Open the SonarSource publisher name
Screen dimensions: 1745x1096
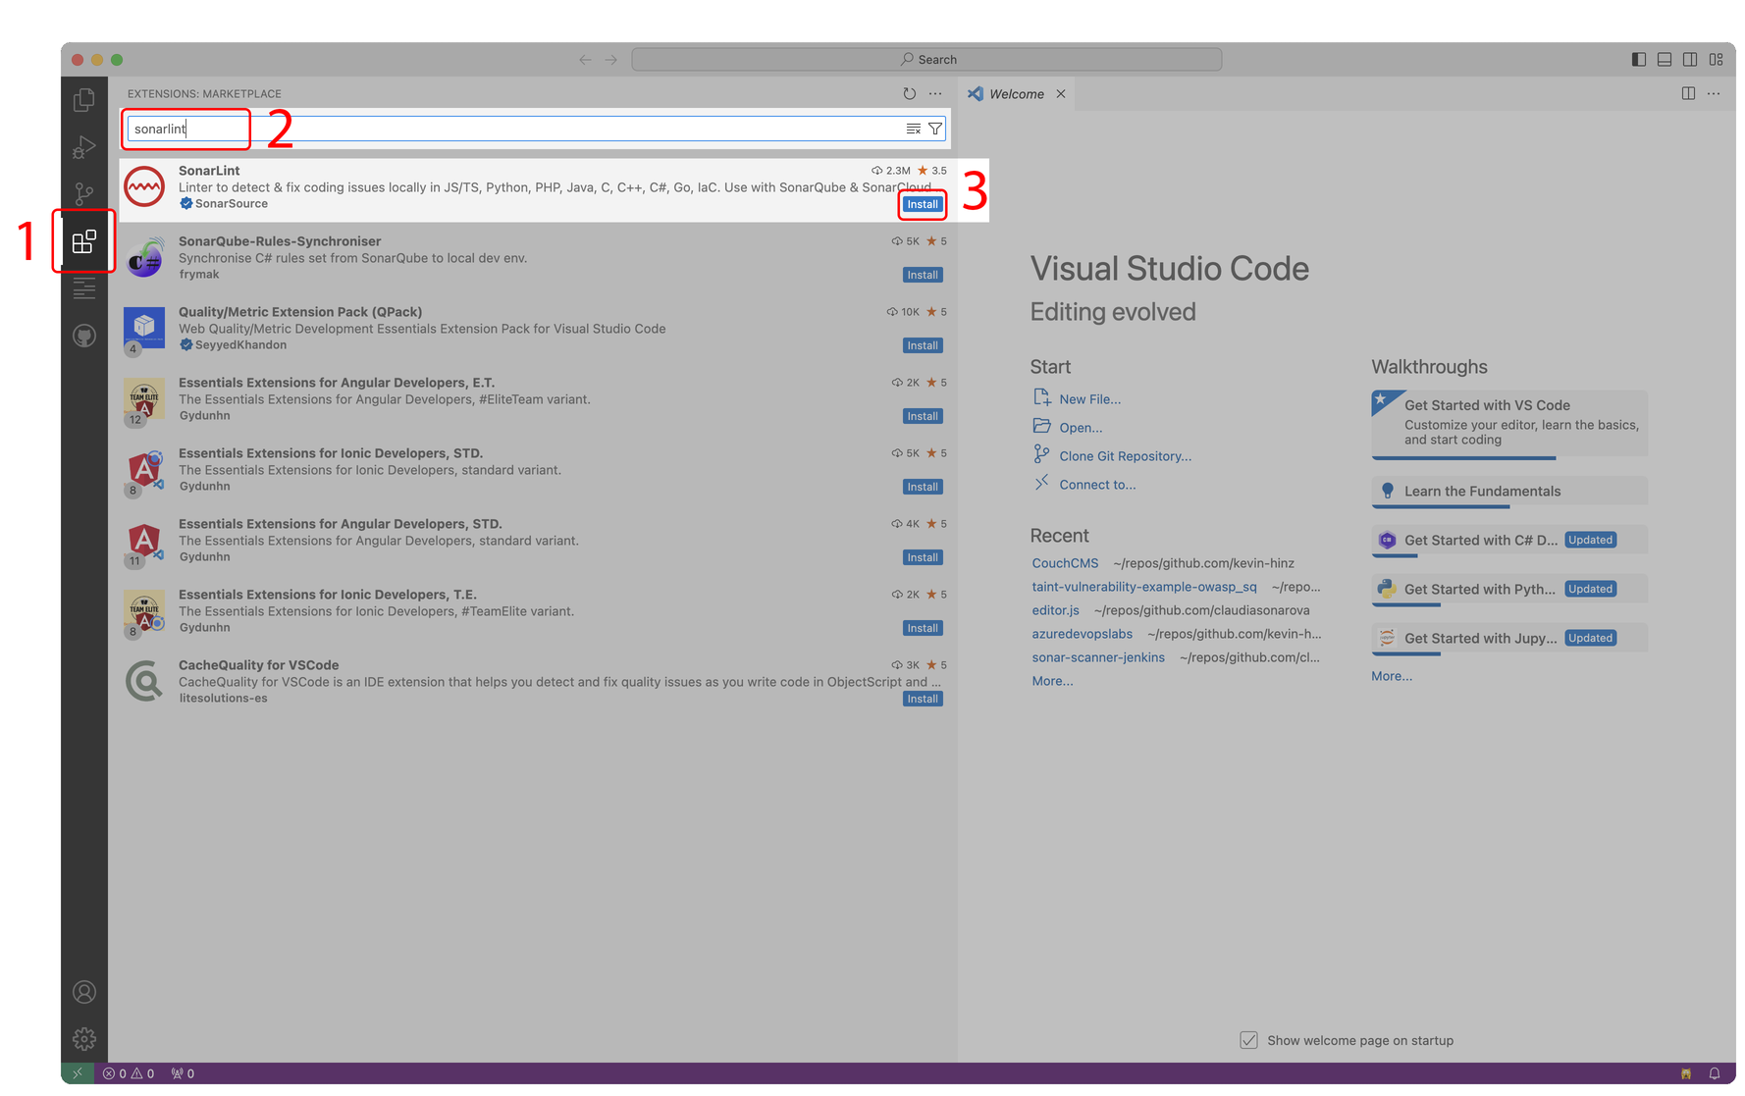[x=232, y=204]
